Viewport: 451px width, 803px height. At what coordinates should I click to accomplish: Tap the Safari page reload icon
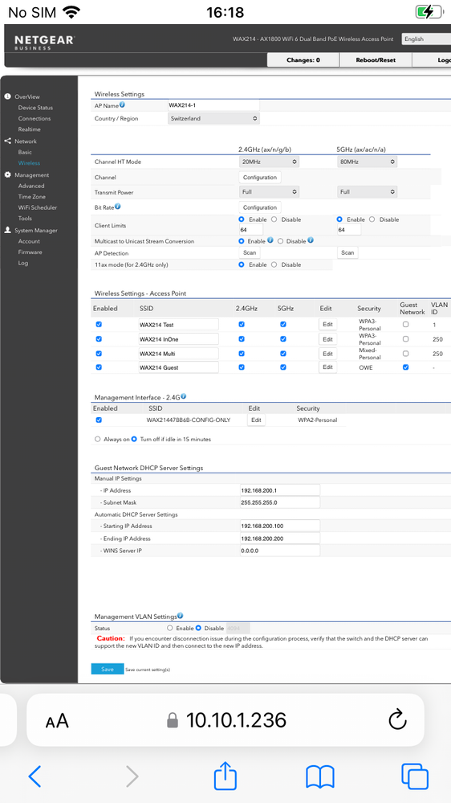pyautogui.click(x=397, y=720)
